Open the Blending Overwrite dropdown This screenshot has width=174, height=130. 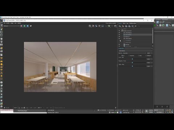click(134, 53)
